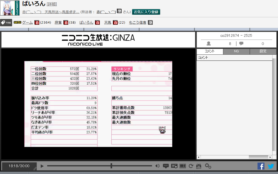Viewport: 278px width, 174px height.
Task: Click the コメント column header
Action: [234, 58]
